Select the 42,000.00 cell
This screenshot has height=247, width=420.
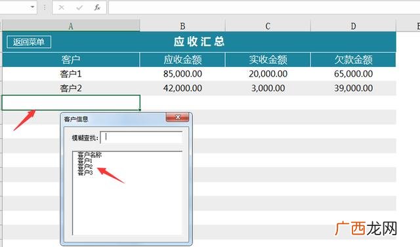pos(182,88)
